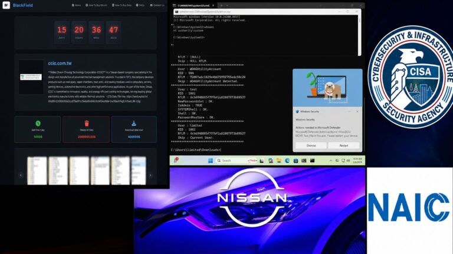Open File Explorer from the taskbar
This screenshot has width=453, height=254.
coord(279,161)
